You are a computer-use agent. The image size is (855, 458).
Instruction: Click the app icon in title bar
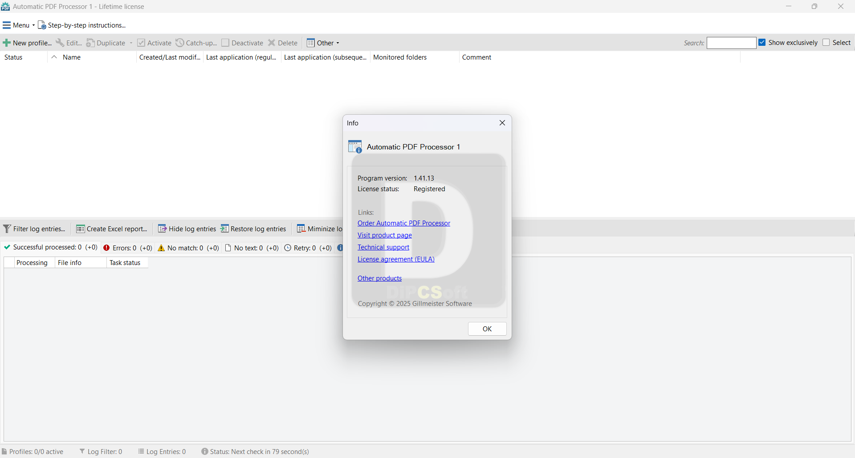point(5,7)
